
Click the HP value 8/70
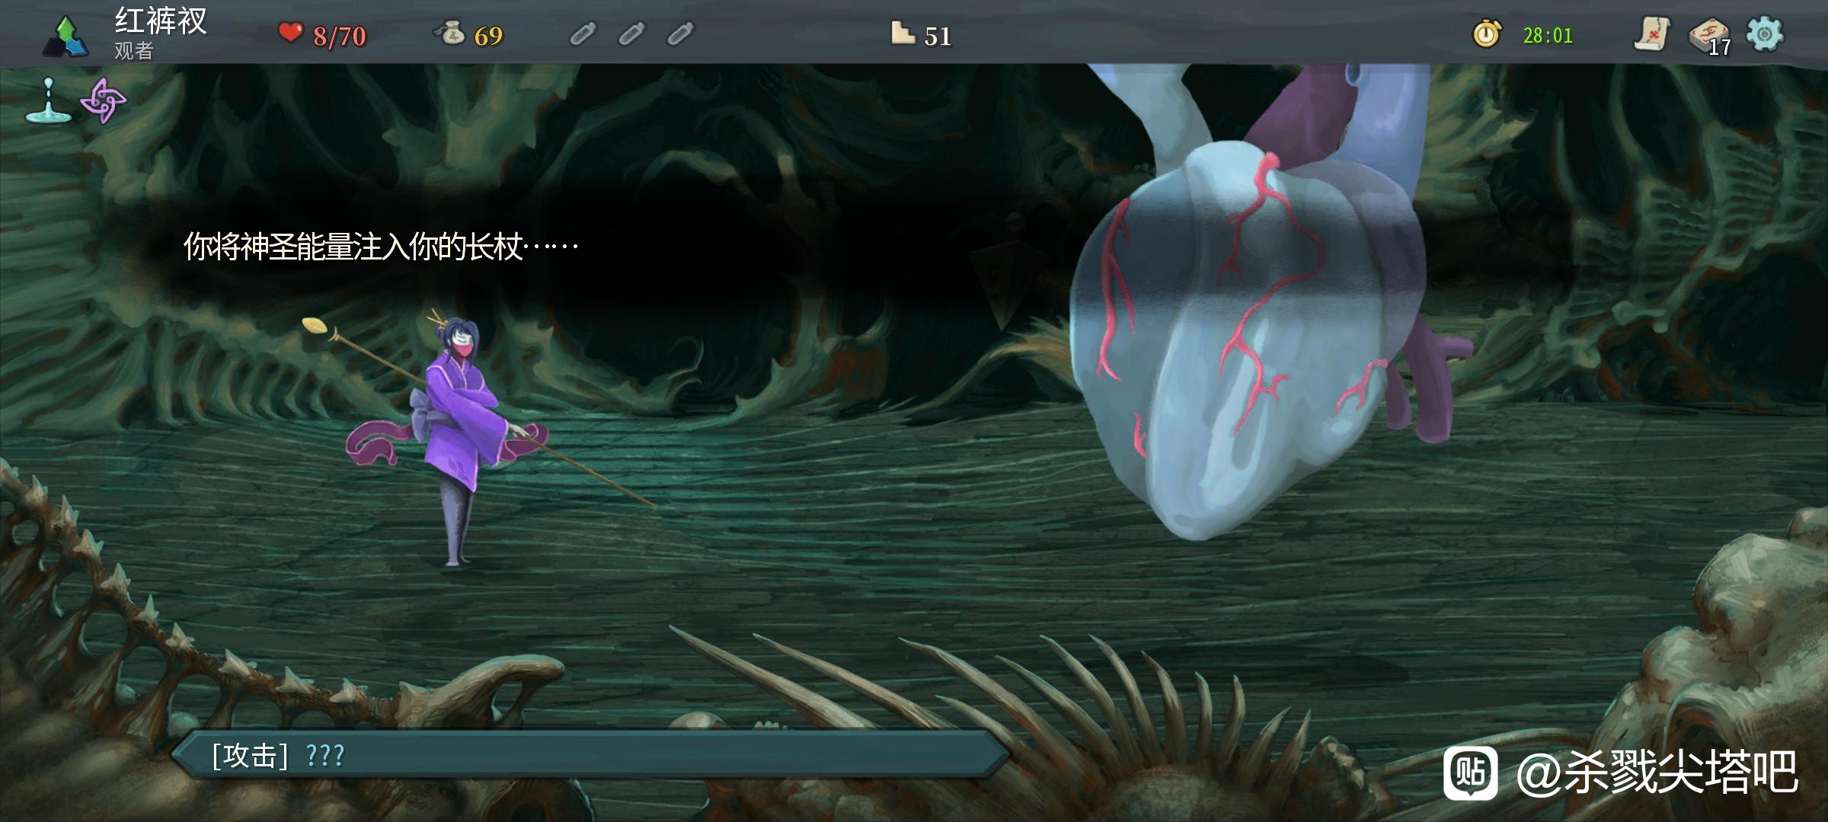tap(340, 36)
